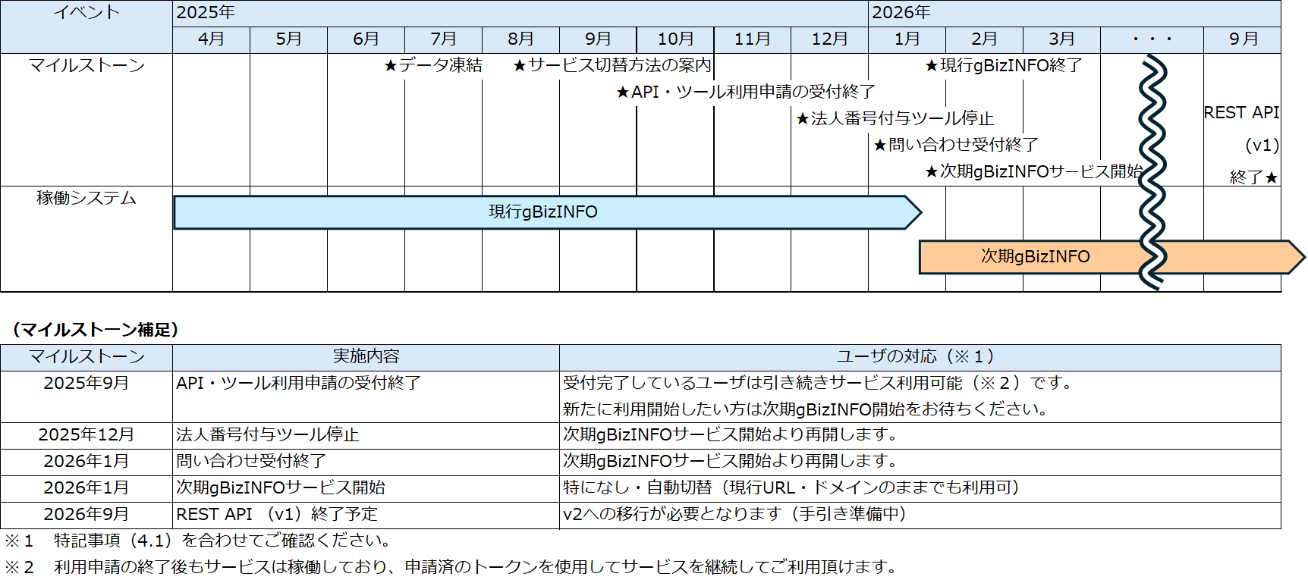Select the 2月 month column header
Viewport: 1308px width, 583px height.
click(x=985, y=39)
